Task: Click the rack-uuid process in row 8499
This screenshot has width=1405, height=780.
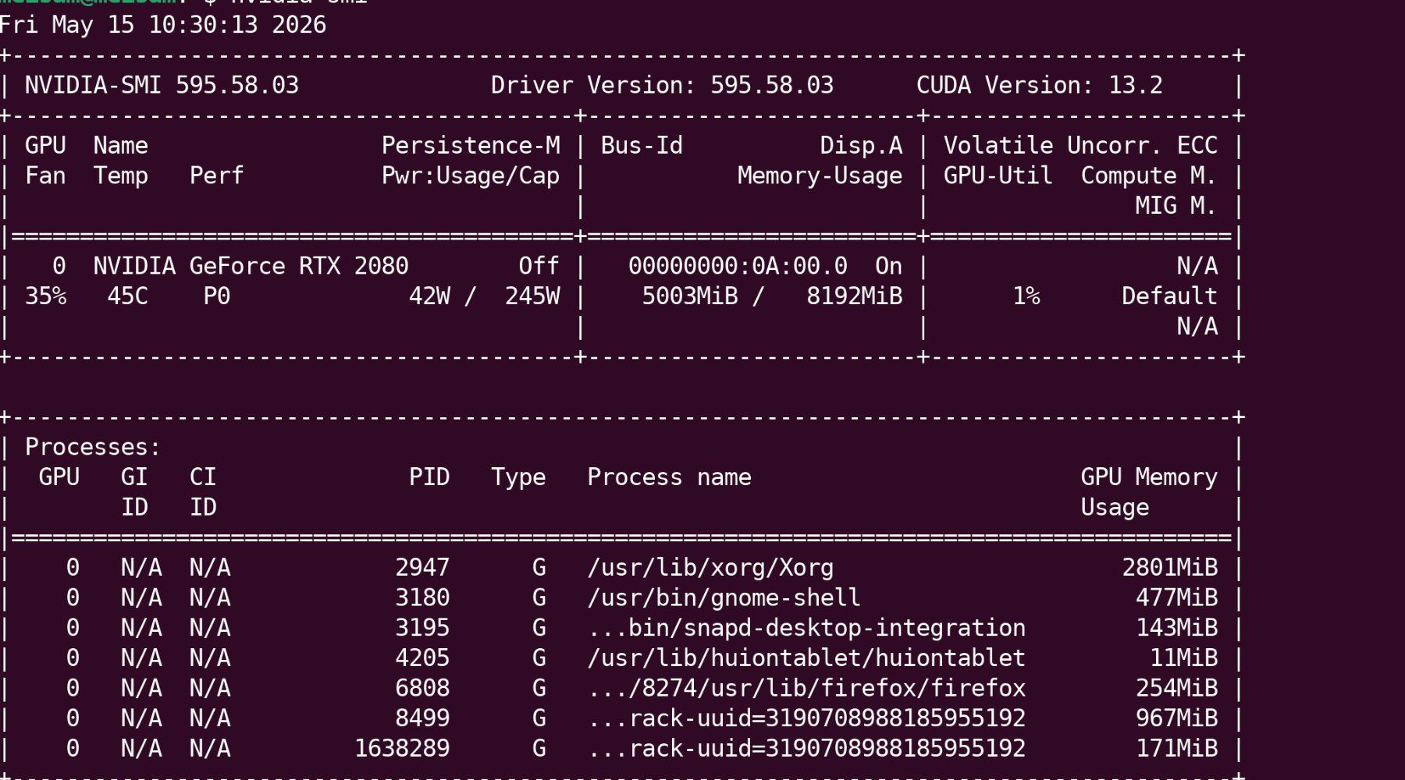Action: point(806,718)
